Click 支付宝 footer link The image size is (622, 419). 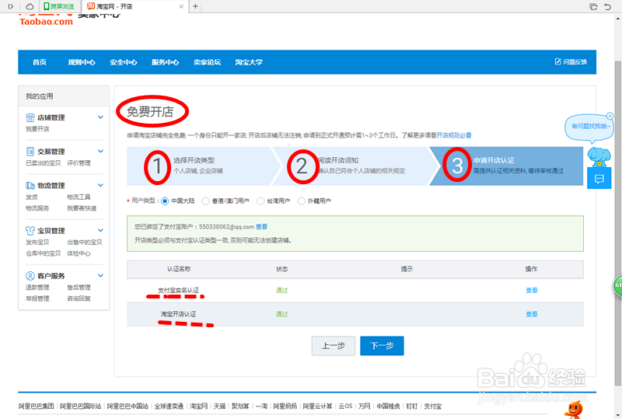pyautogui.click(x=432, y=406)
